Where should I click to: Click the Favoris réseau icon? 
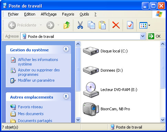[x=13, y=107]
